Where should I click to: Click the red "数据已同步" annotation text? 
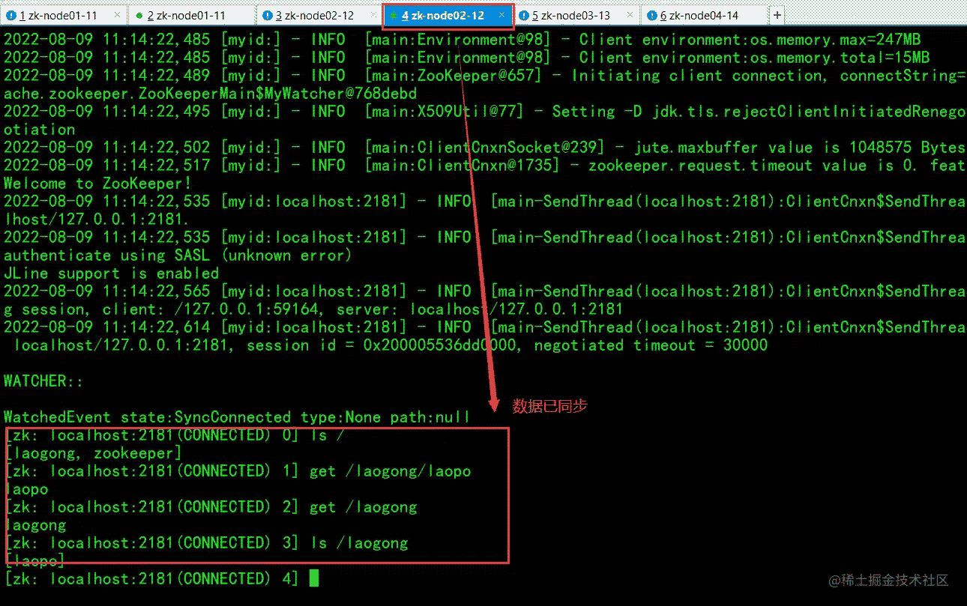[x=549, y=406]
